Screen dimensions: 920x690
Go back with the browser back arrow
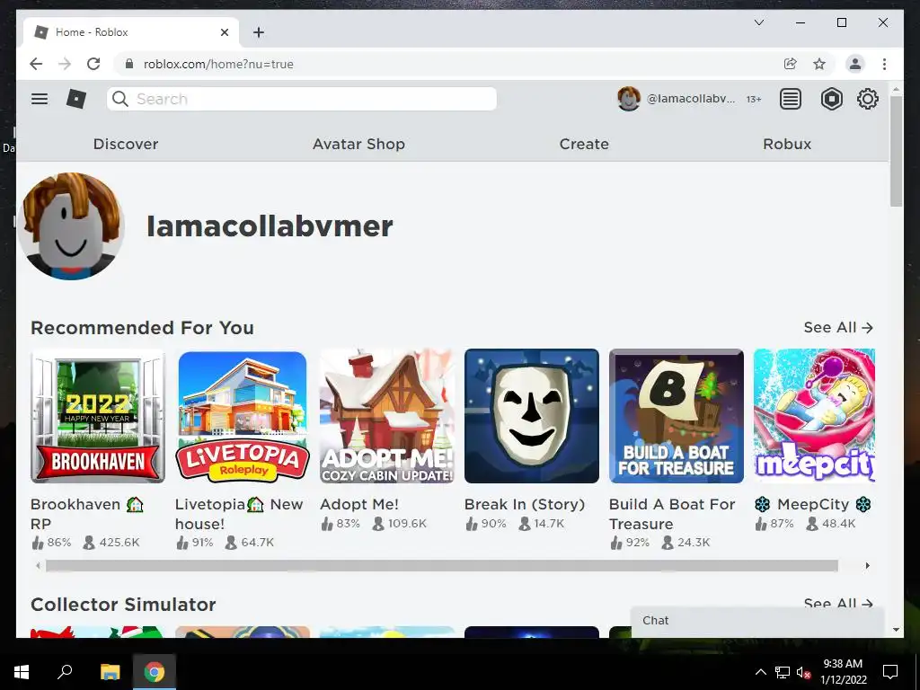click(36, 64)
